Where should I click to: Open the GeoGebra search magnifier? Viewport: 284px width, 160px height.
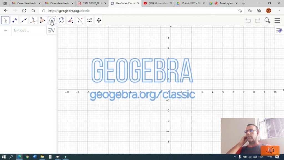[x=267, y=21]
